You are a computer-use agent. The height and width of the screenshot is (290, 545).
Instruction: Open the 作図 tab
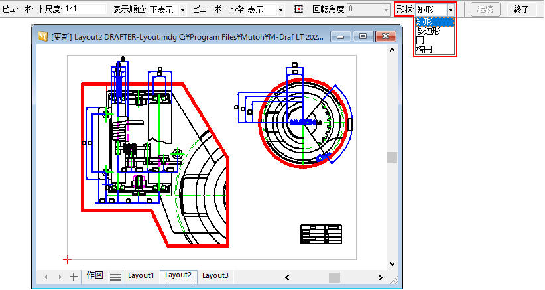94,275
